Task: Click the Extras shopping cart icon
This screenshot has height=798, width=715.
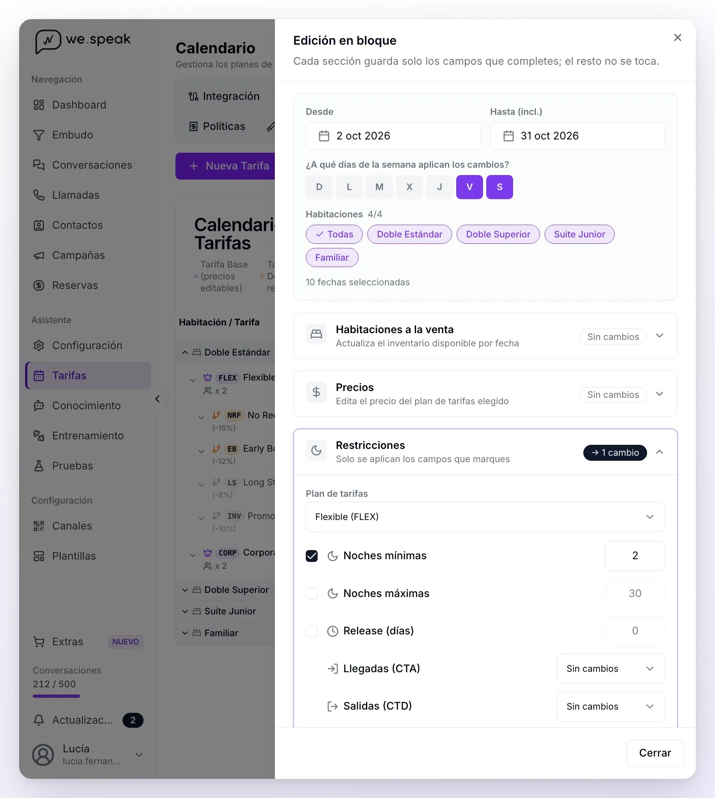Action: (x=39, y=642)
